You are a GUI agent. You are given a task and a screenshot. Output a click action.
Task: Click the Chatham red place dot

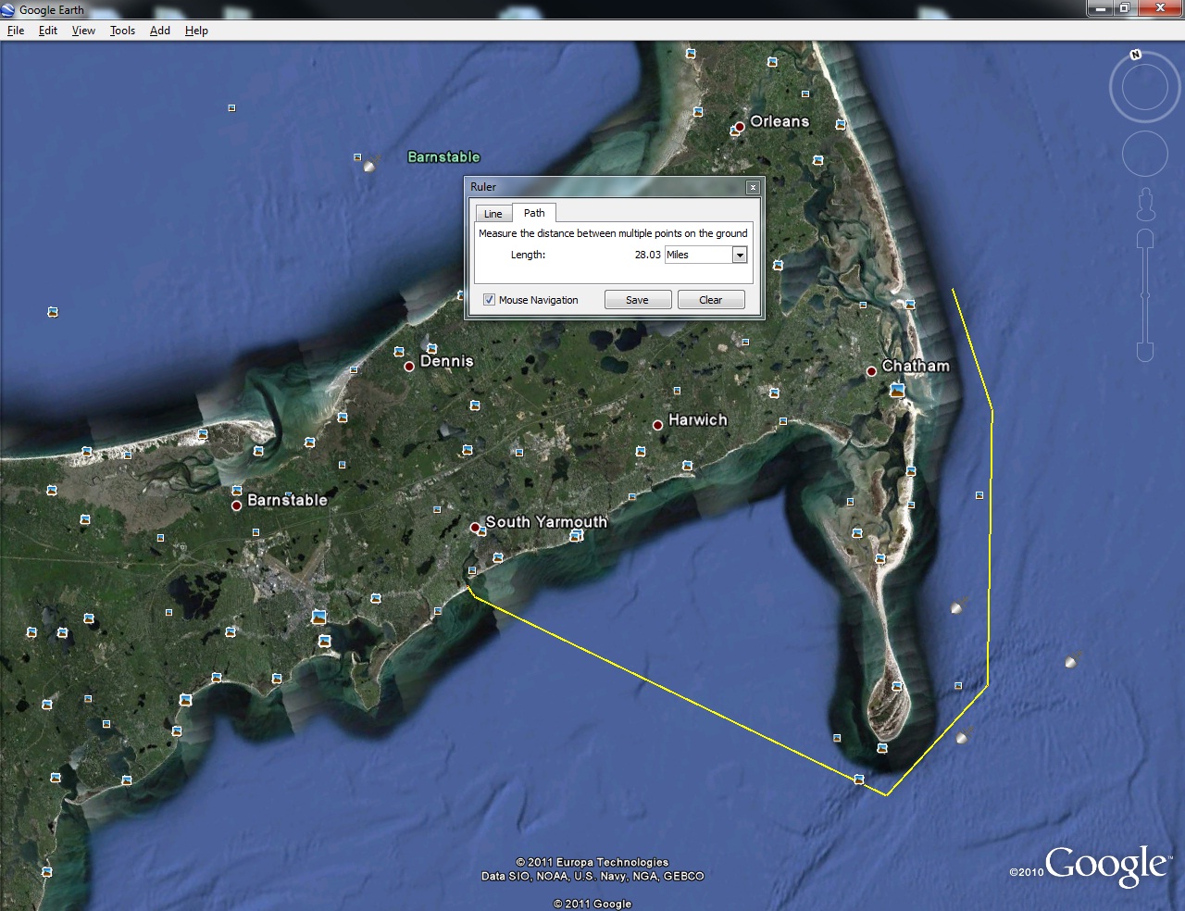click(x=871, y=371)
